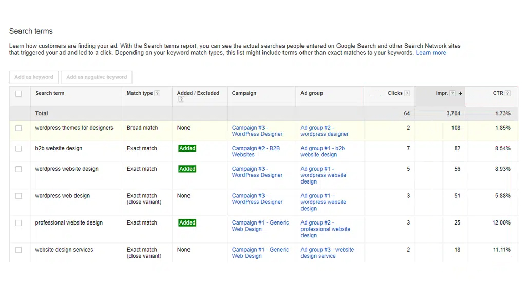
Task: Open Ad group #1 link in 'wordpress web design' row
Action: tap(323, 202)
